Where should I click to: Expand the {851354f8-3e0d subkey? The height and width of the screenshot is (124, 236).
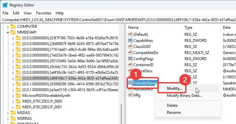[13, 61]
